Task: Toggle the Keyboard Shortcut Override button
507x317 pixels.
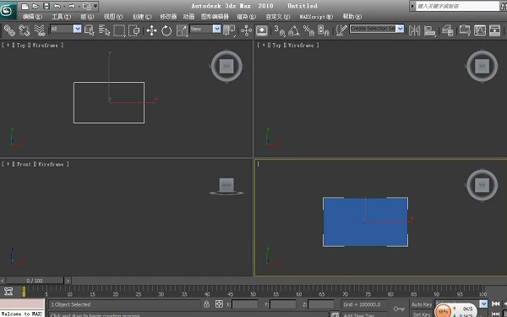Action: coord(262,30)
